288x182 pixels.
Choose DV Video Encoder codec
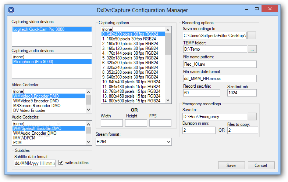coord(49,110)
